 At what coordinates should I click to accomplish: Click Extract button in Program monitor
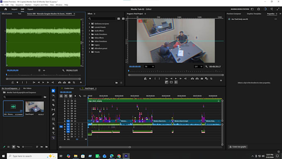[x=197, y=79]
